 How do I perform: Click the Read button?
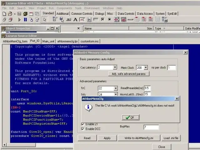click(x=87, y=138)
